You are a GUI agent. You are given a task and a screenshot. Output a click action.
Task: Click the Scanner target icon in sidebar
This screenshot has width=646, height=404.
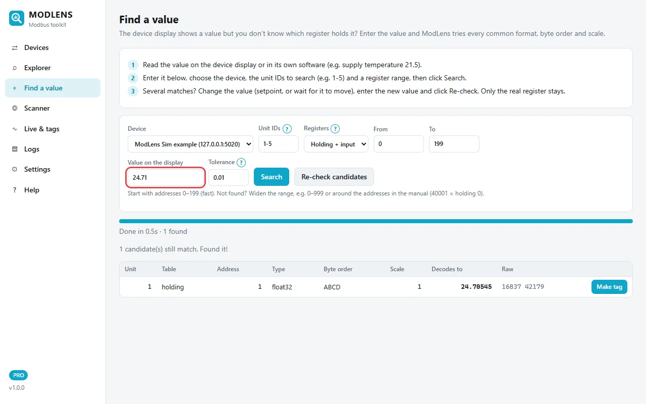pos(15,108)
